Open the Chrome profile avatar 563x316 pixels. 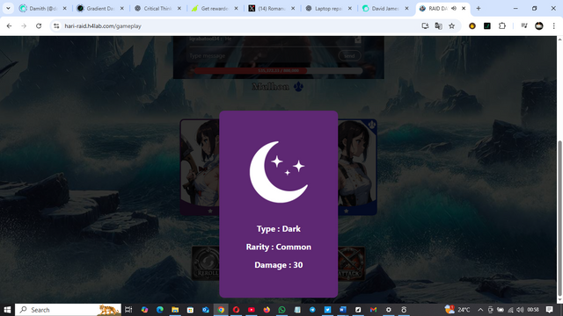click(539, 25)
